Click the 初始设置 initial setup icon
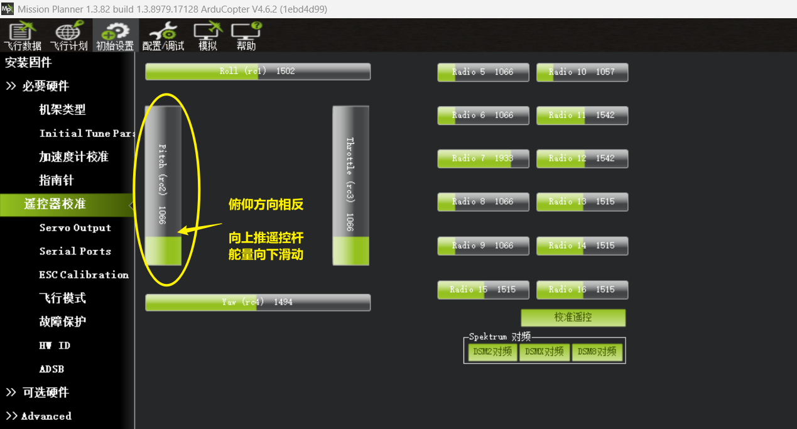Viewport: 797px width, 429px height. pyautogui.click(x=115, y=36)
